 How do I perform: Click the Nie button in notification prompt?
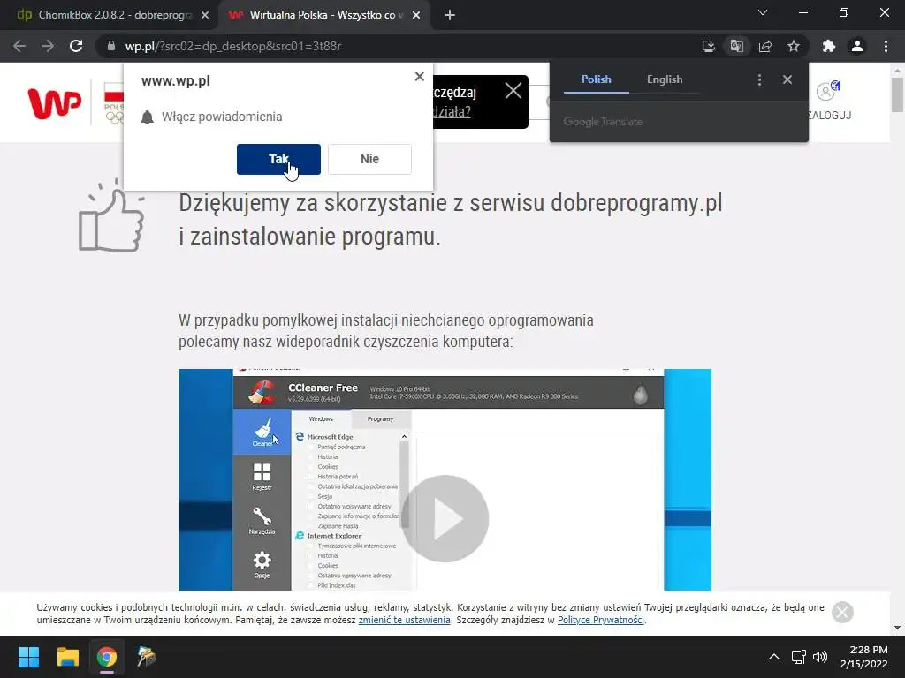tap(369, 159)
